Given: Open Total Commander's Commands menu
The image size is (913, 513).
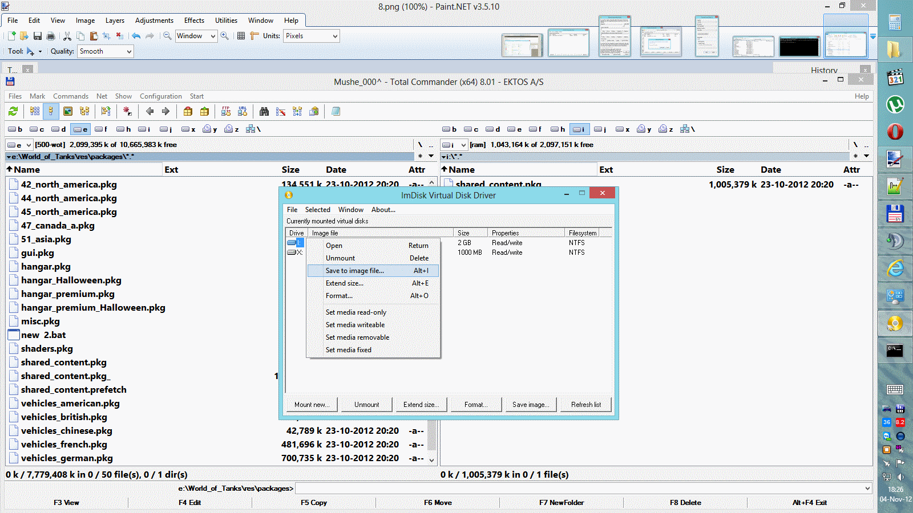Looking at the screenshot, I should click(71, 96).
